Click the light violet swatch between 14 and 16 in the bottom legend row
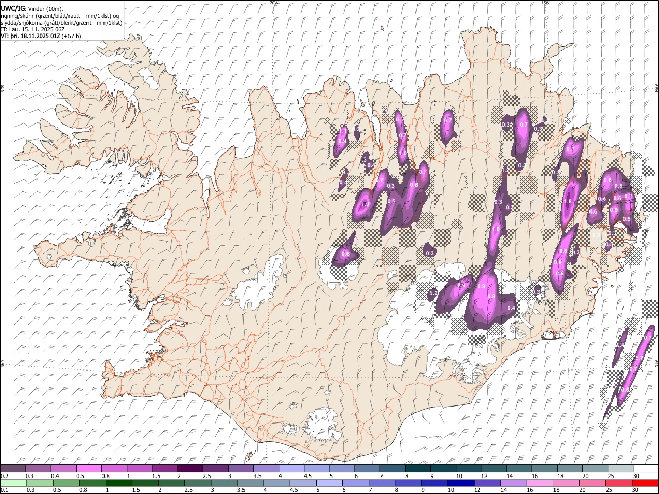 [x=513, y=483]
